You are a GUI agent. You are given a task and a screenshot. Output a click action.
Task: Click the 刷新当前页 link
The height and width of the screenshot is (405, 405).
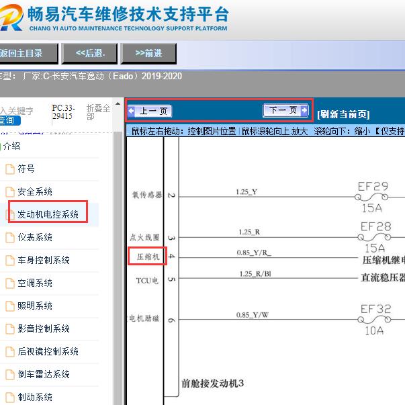click(x=343, y=114)
